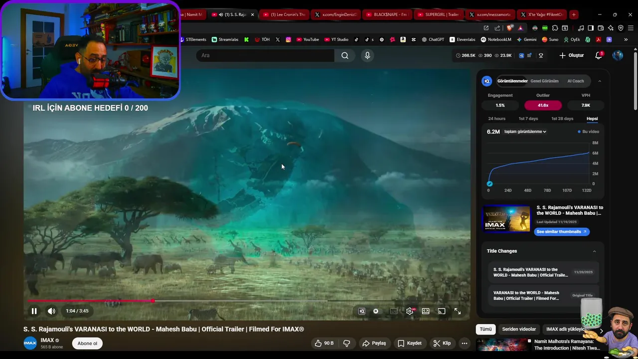Close the active S. S. Raja tab
Screen dimensions: 638x359
click(x=252, y=14)
